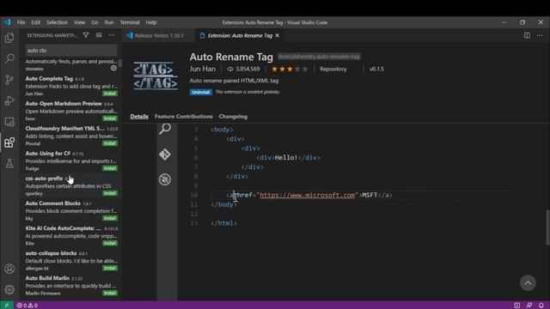The width and height of the screenshot is (550, 309).
Task: Click the feedback icon in status bar
Action: point(529,306)
